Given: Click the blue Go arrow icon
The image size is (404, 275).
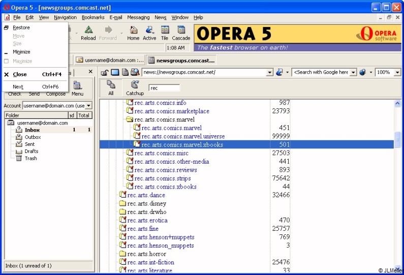Looking at the screenshot, I should pos(279,72).
